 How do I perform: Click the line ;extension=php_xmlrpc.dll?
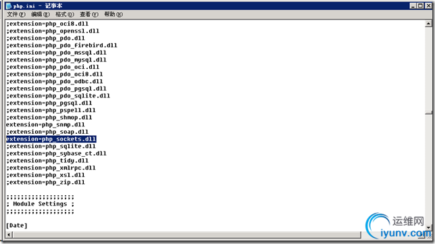click(x=51, y=168)
